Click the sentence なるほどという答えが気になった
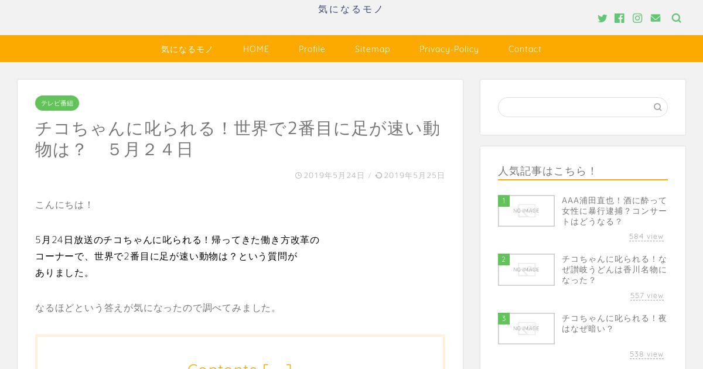703x369 pixels. click(x=157, y=308)
